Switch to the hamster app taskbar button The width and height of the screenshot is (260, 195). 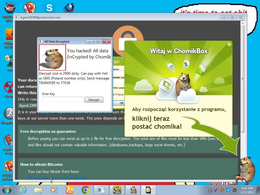coord(133,190)
